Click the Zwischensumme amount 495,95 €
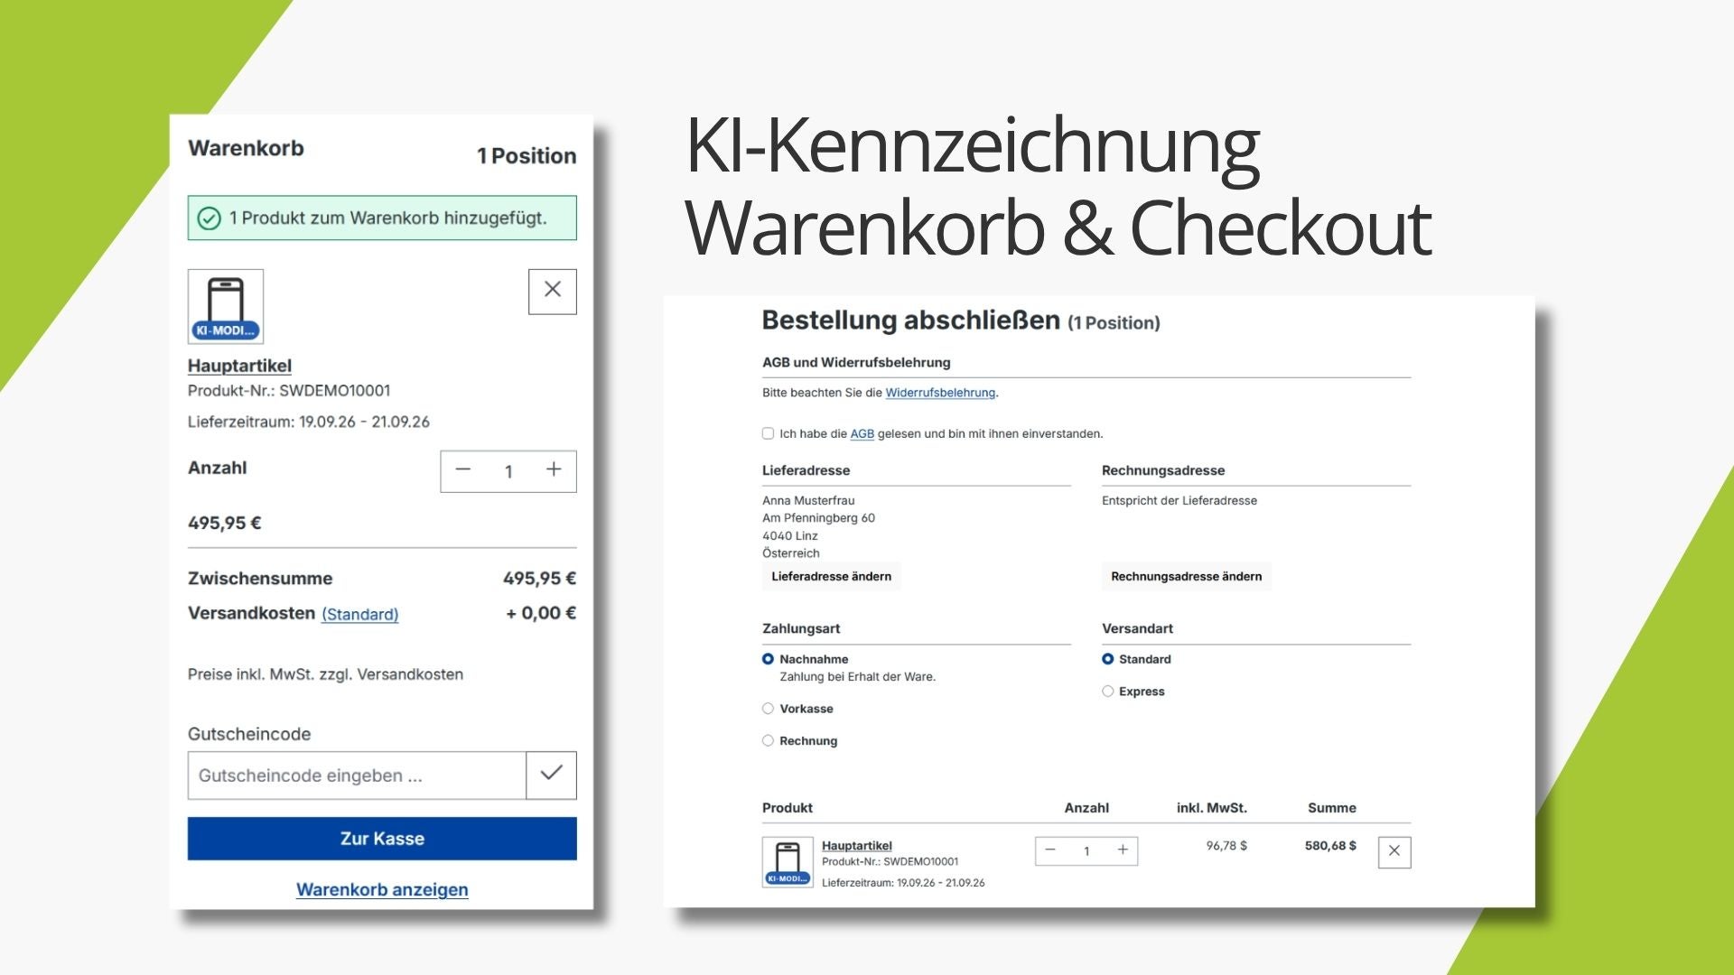Screen dimensions: 1734x975 point(539,579)
